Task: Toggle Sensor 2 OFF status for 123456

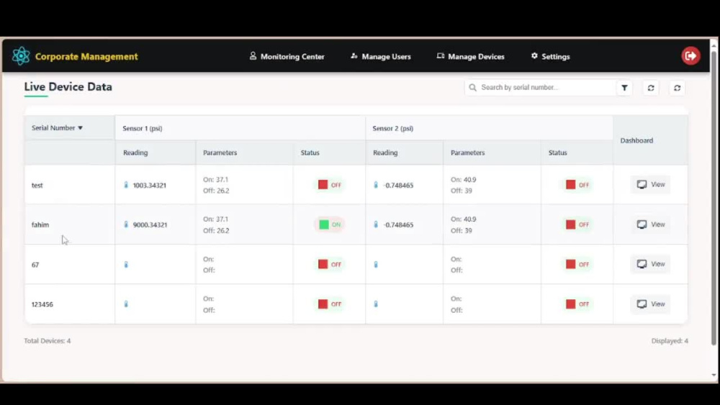Action: point(577,304)
